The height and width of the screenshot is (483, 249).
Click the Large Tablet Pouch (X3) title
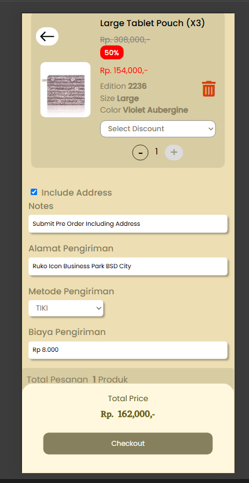coord(152,23)
